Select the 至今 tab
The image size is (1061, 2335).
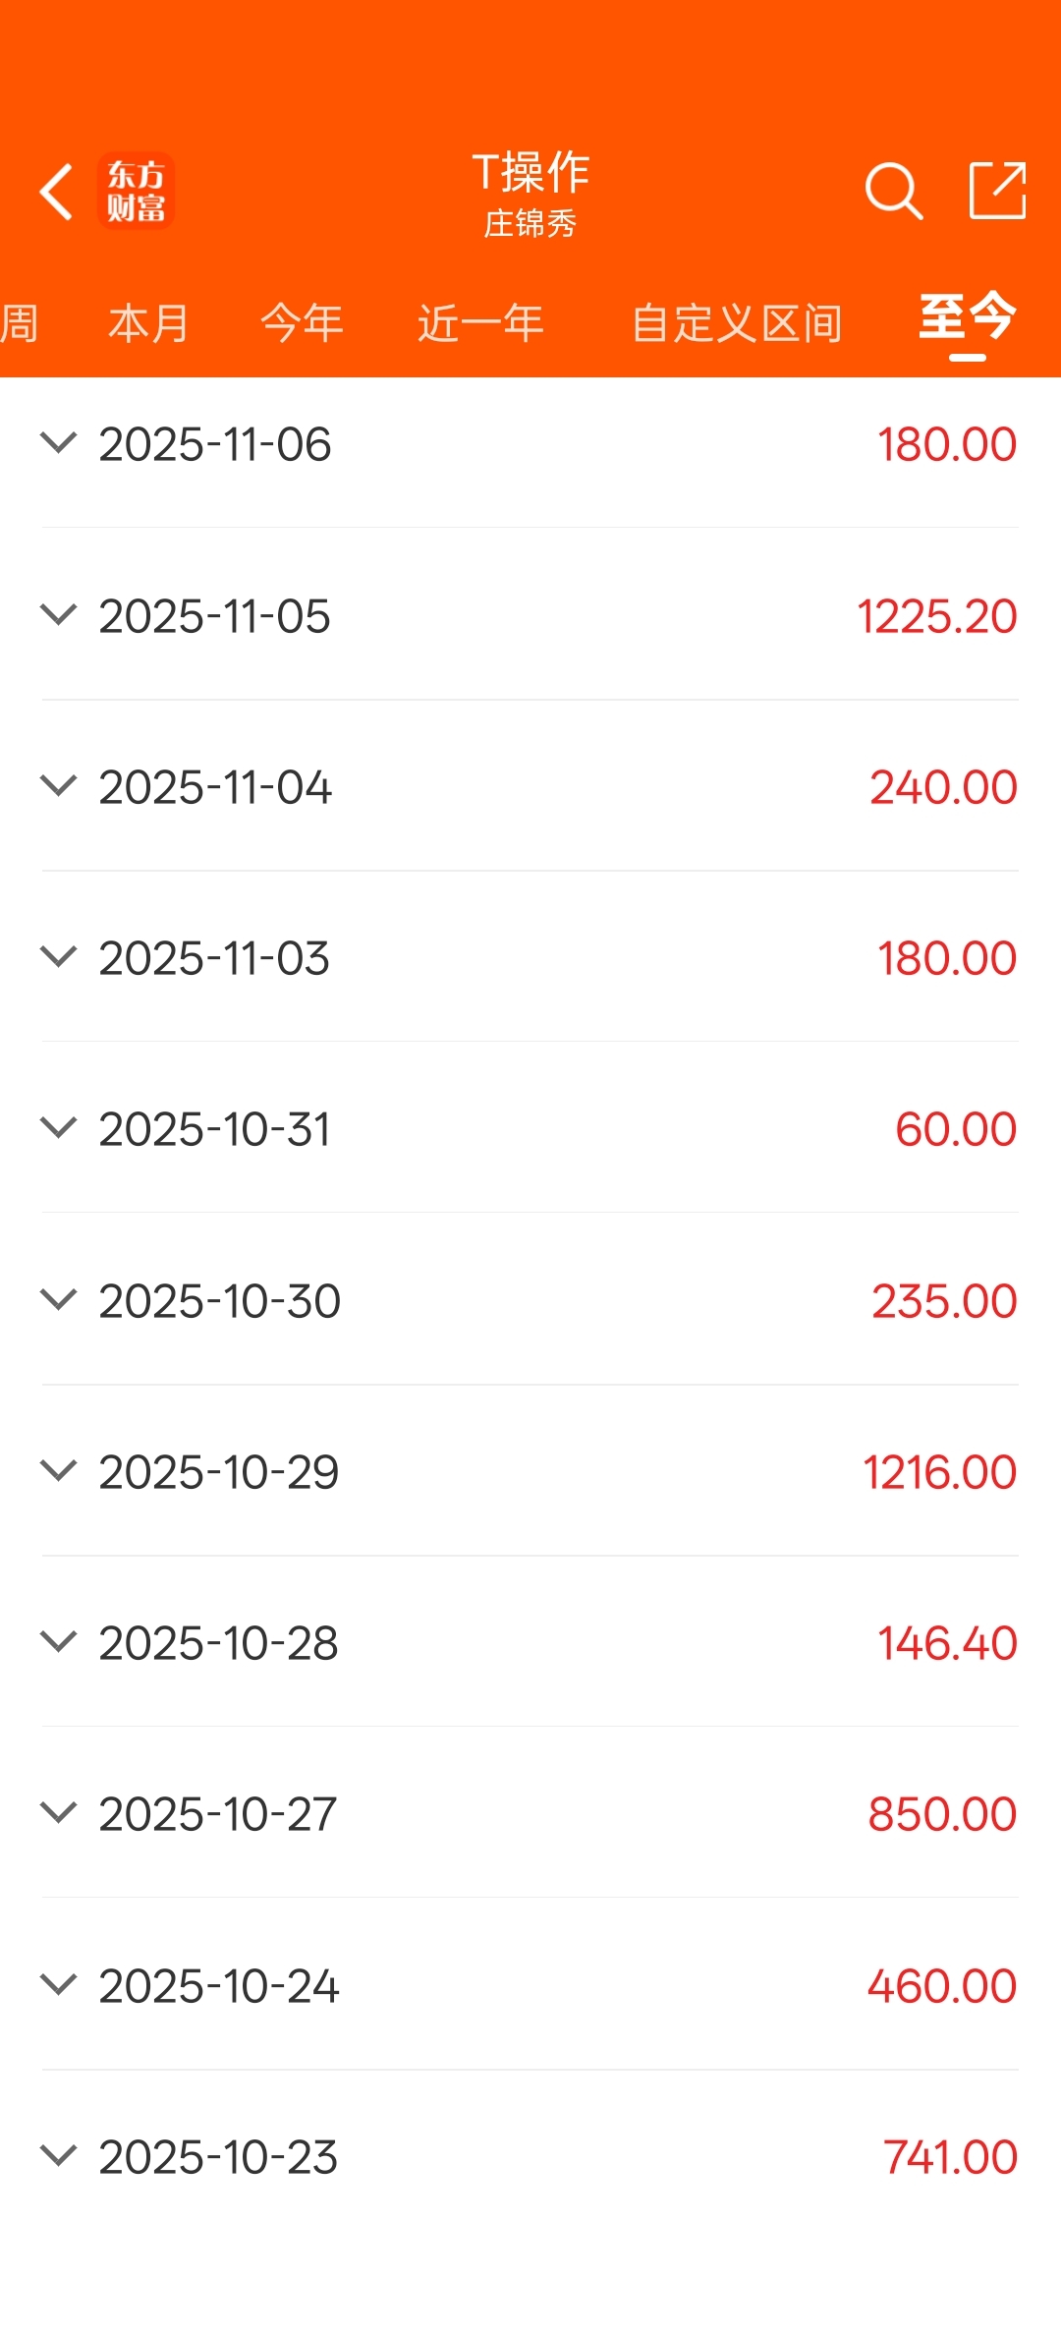click(967, 318)
